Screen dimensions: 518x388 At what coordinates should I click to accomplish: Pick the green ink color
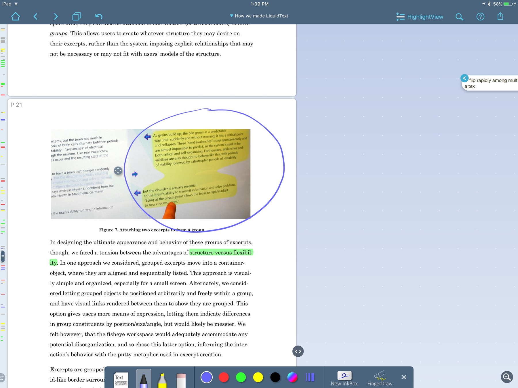pos(241,377)
